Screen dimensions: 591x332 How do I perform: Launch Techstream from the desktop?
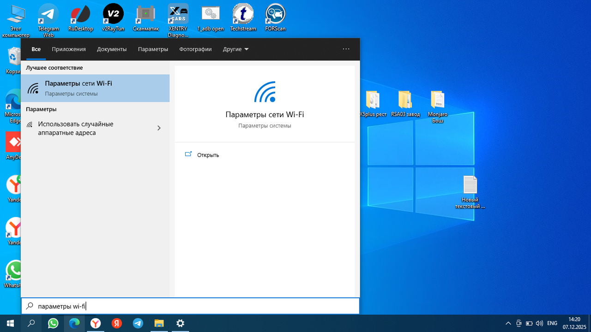243,18
